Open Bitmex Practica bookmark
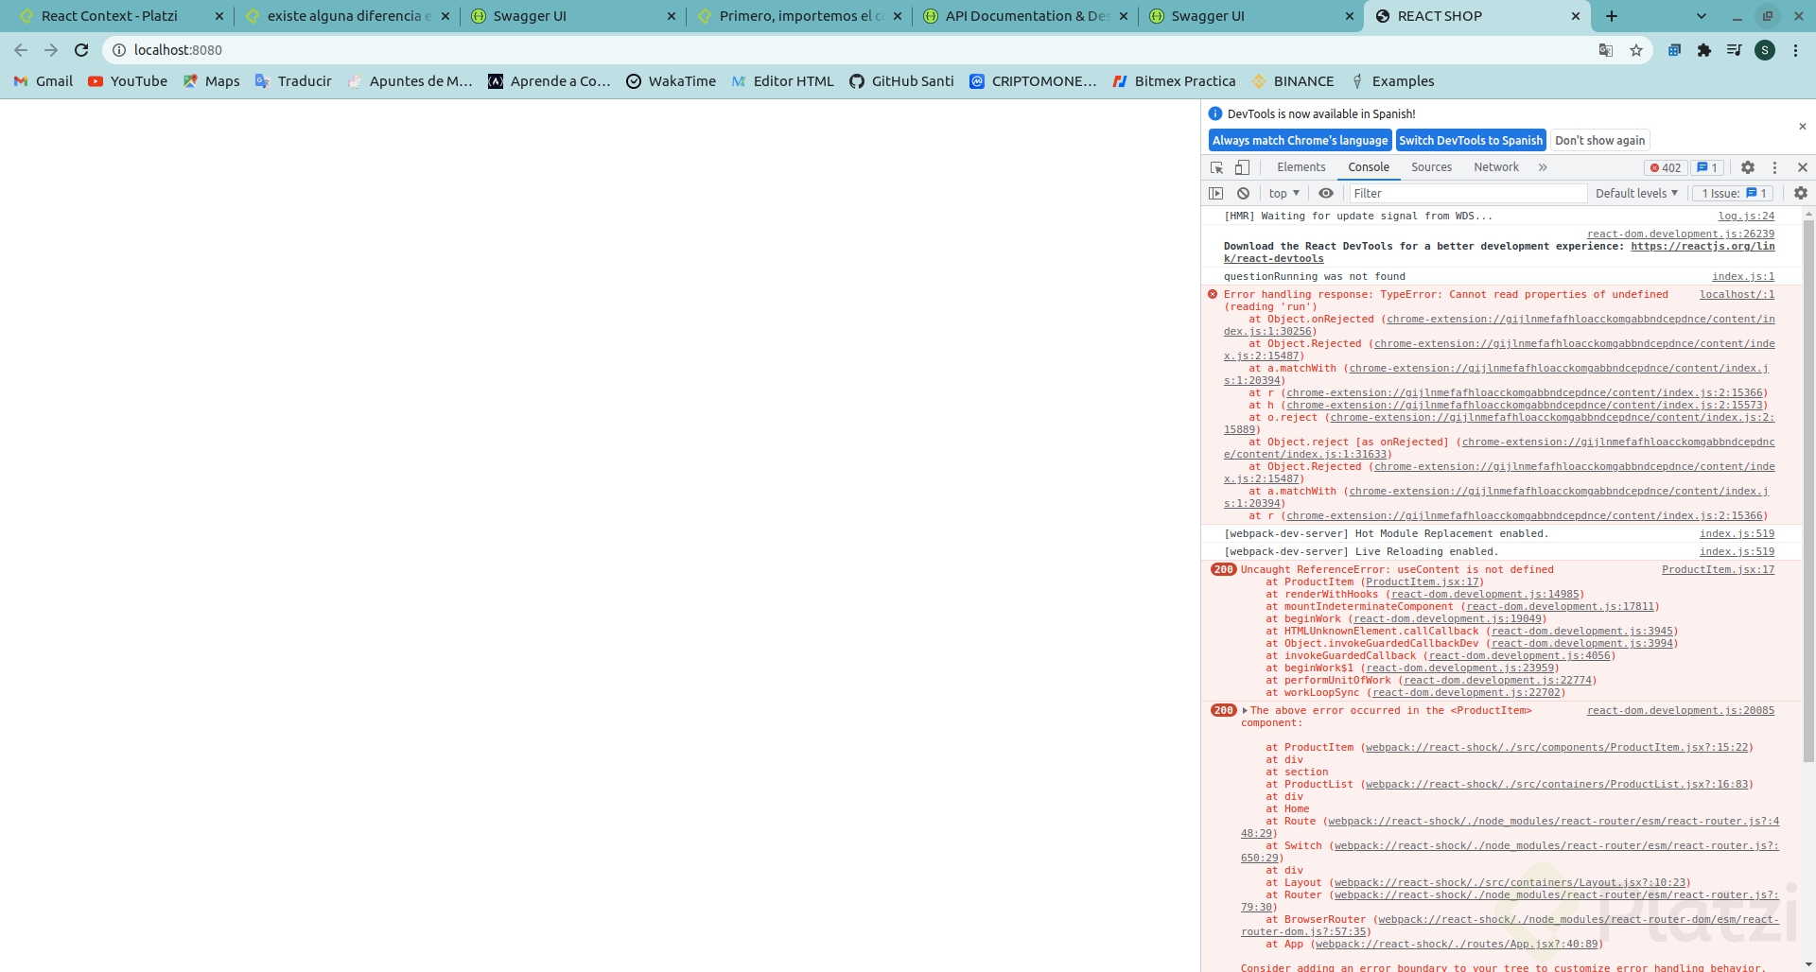This screenshot has height=972, width=1816. (x=1174, y=81)
